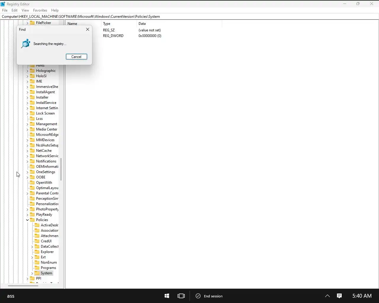The width and height of the screenshot is (379, 303).
Task: Select the OEMInformation folder icon
Action: tap(32, 167)
